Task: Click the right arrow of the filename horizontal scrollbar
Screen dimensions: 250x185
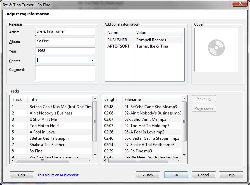Action: point(178,160)
